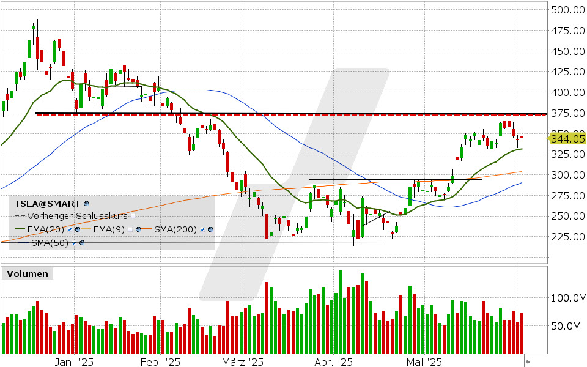Click the Volumen panel label
The image size is (587, 367).
click(x=28, y=274)
